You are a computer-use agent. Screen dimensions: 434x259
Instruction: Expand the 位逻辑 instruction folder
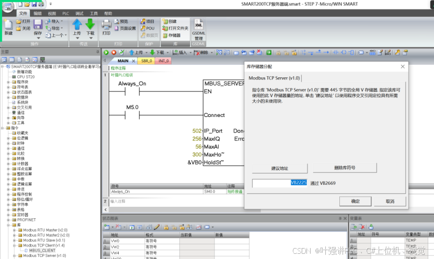[x=8, y=138]
